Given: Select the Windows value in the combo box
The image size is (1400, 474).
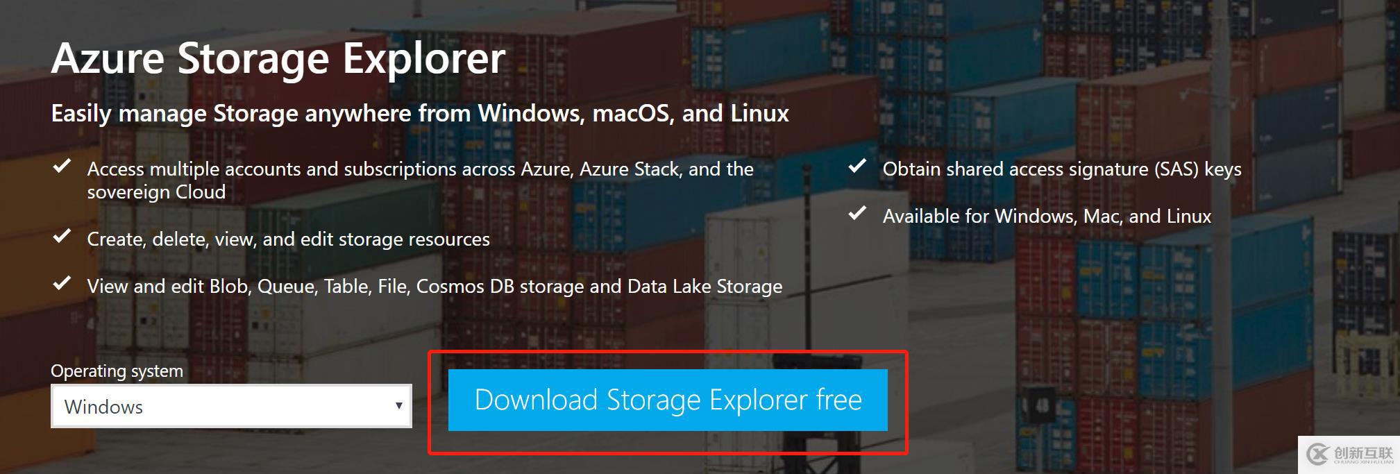Looking at the screenshot, I should pyautogui.click(x=103, y=407).
